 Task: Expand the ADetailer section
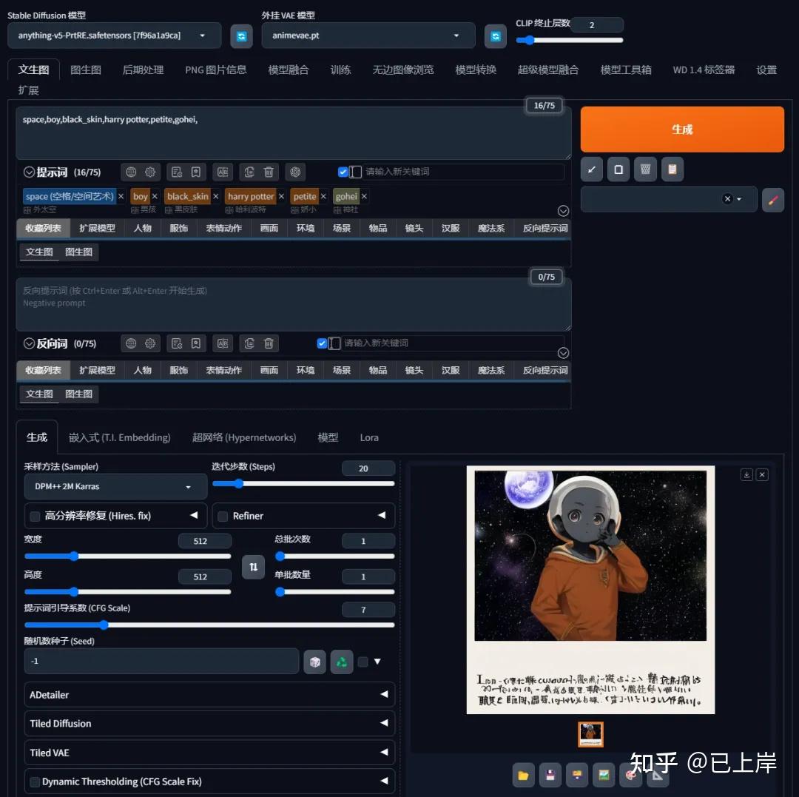click(x=209, y=695)
